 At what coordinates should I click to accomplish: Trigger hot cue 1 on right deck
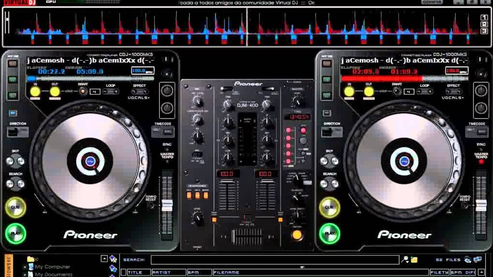pos(327,64)
